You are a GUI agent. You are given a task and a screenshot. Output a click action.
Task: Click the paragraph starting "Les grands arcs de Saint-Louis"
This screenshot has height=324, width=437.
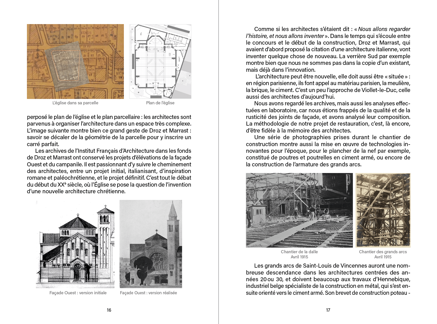[x=328, y=279]
